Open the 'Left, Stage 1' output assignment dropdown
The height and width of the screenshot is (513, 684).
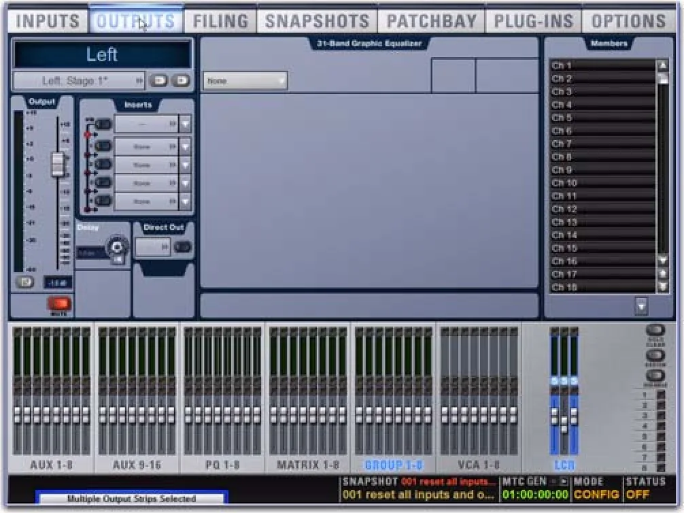pyautogui.click(x=79, y=81)
